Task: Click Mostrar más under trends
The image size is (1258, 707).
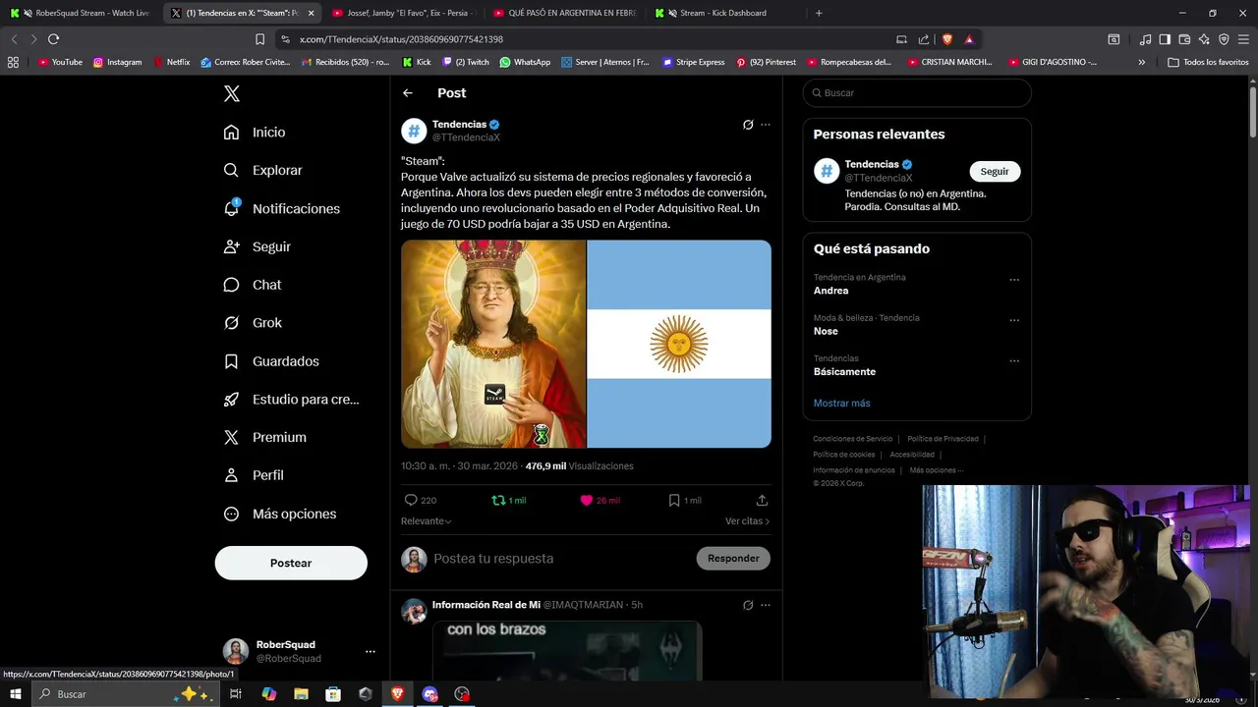Action: (841, 404)
